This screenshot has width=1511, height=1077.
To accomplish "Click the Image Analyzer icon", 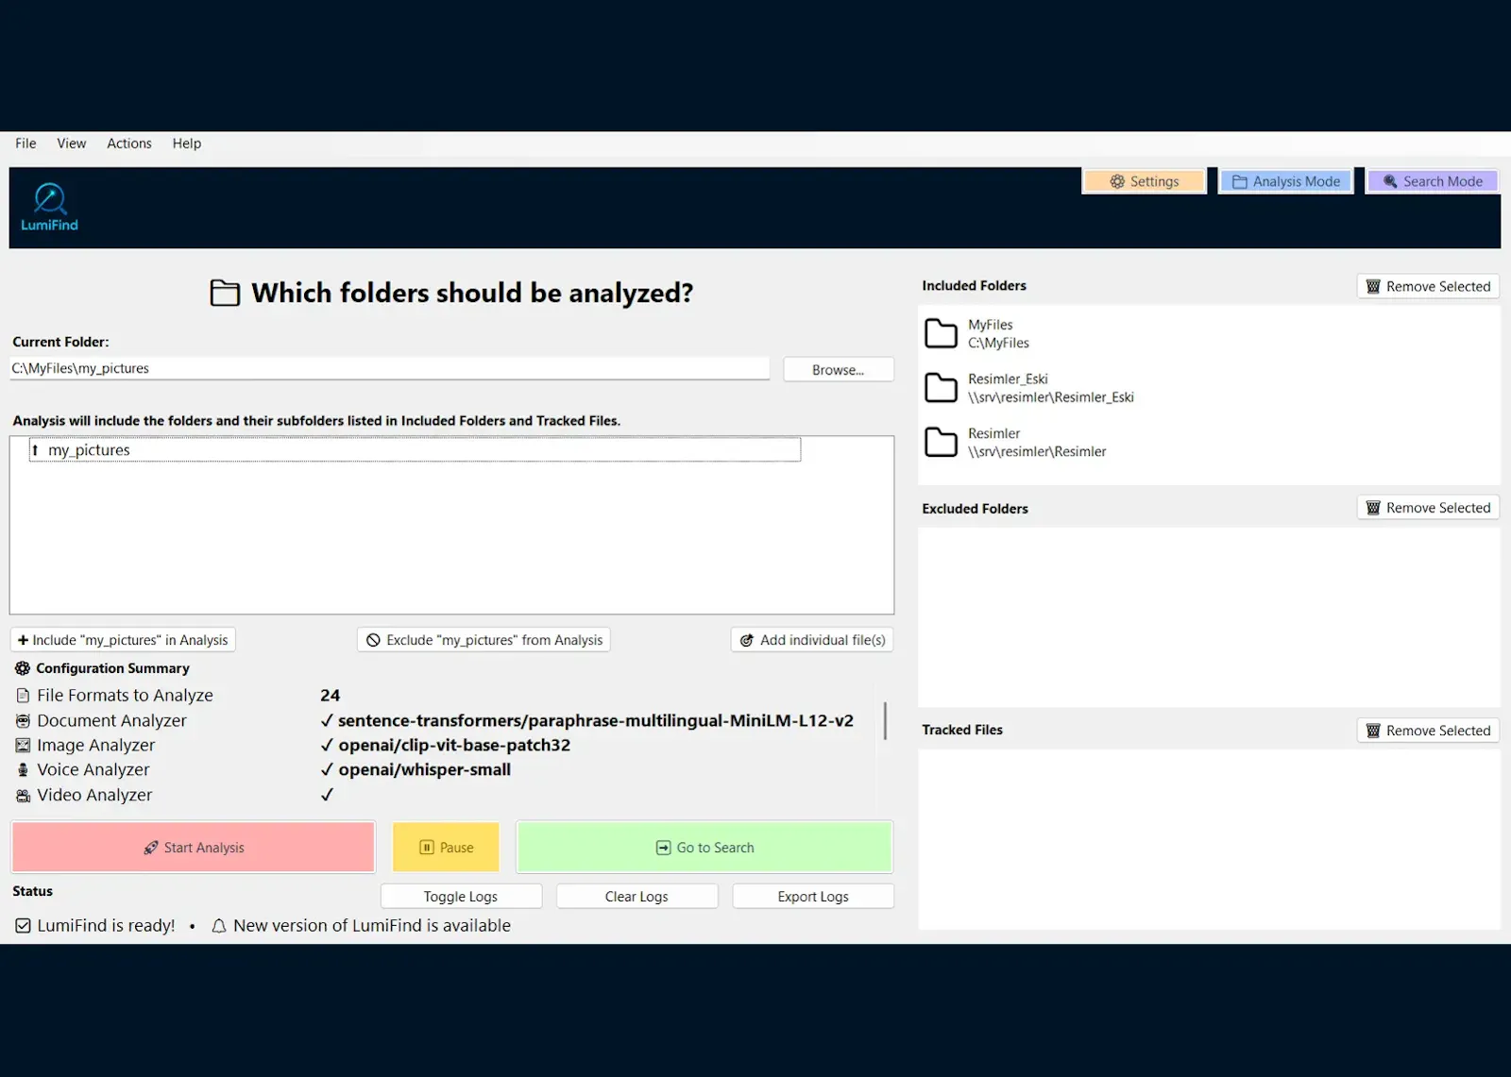I will (x=23, y=745).
